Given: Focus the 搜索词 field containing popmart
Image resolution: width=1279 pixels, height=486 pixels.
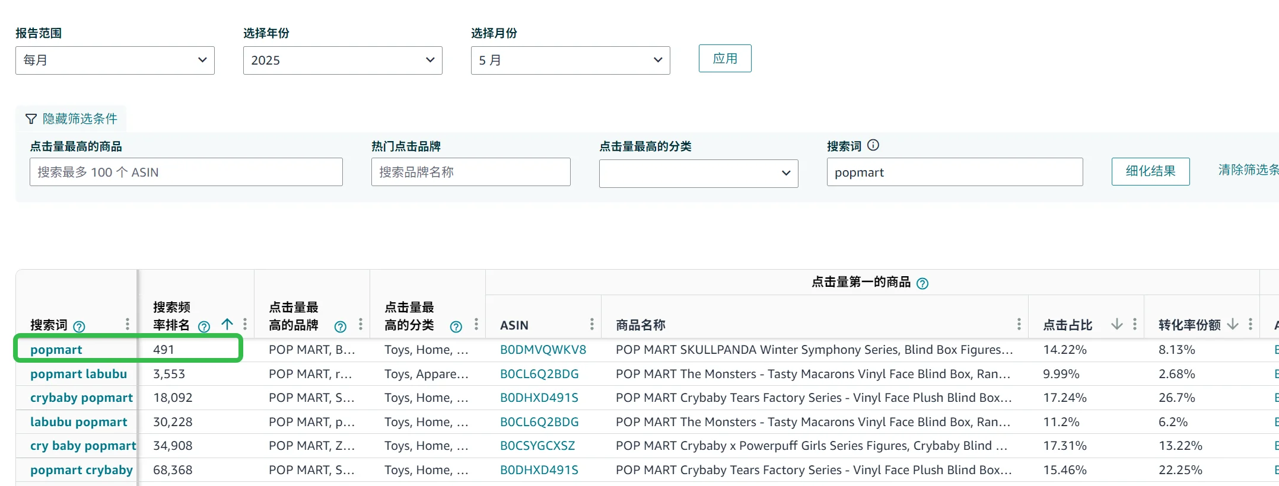Looking at the screenshot, I should 955,172.
